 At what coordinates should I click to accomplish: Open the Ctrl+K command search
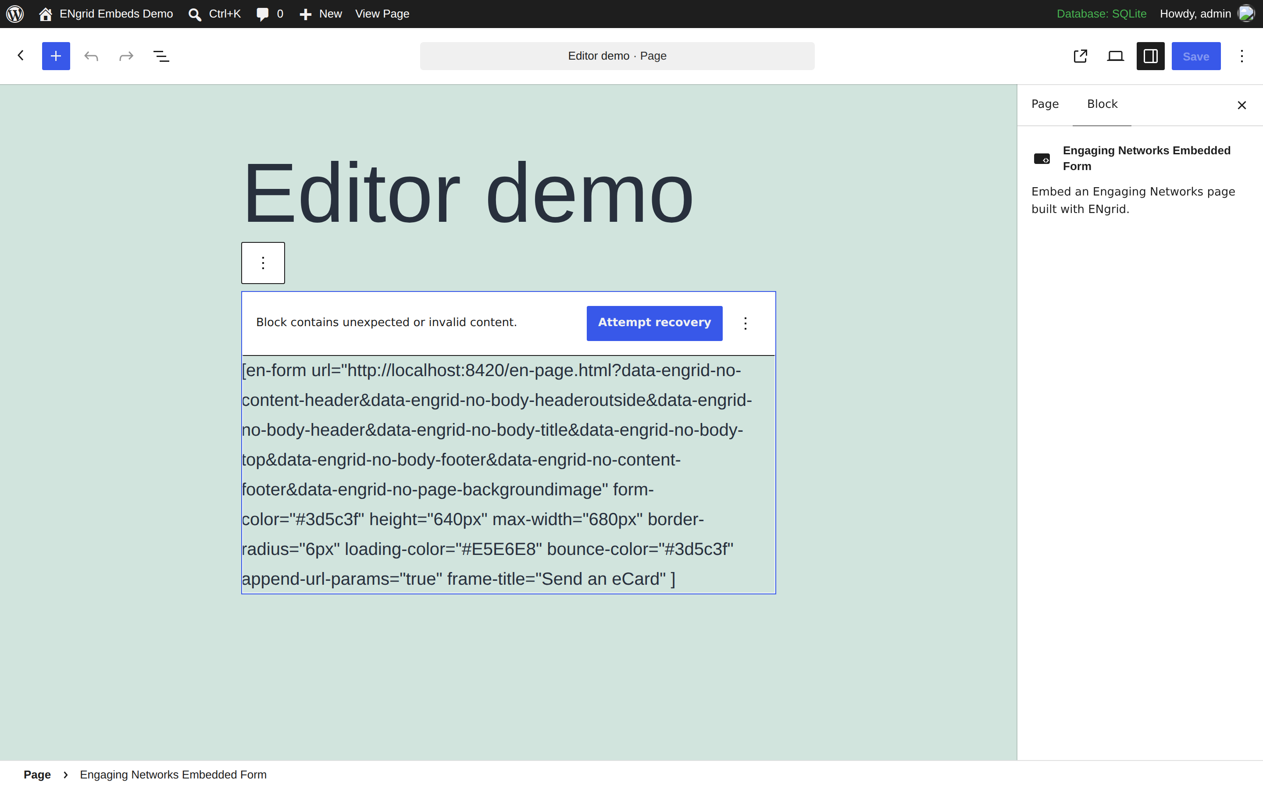tap(214, 14)
